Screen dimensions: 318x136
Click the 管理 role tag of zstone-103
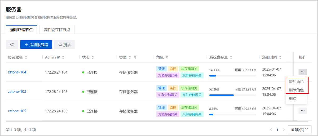(x=161, y=88)
